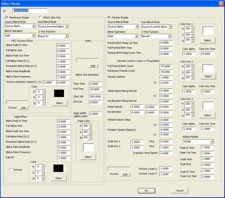Click Color Key 2 Time field
The width and height of the screenshot is (225, 198).
coord(208,91)
